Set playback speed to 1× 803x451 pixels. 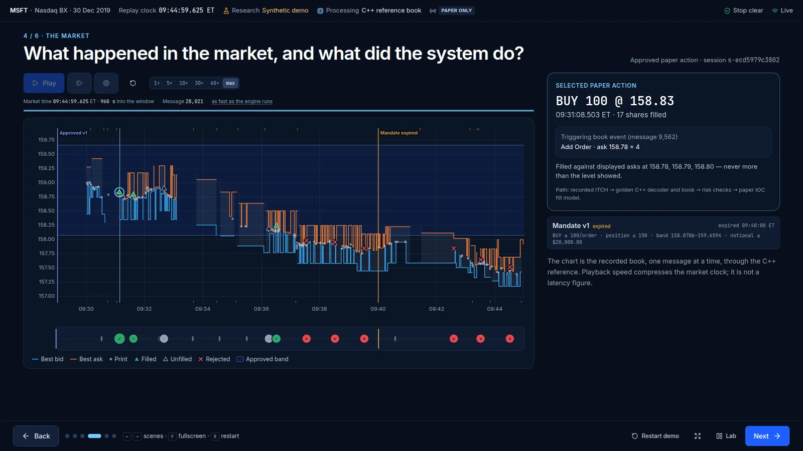coord(157,83)
